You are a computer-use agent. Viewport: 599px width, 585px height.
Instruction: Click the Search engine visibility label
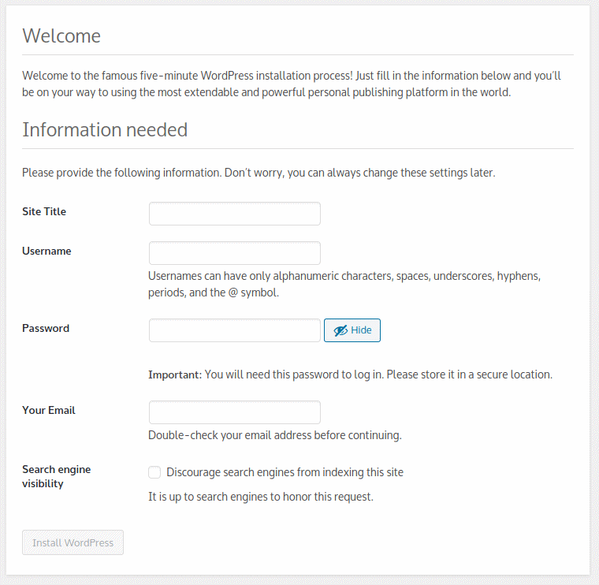pyautogui.click(x=56, y=476)
